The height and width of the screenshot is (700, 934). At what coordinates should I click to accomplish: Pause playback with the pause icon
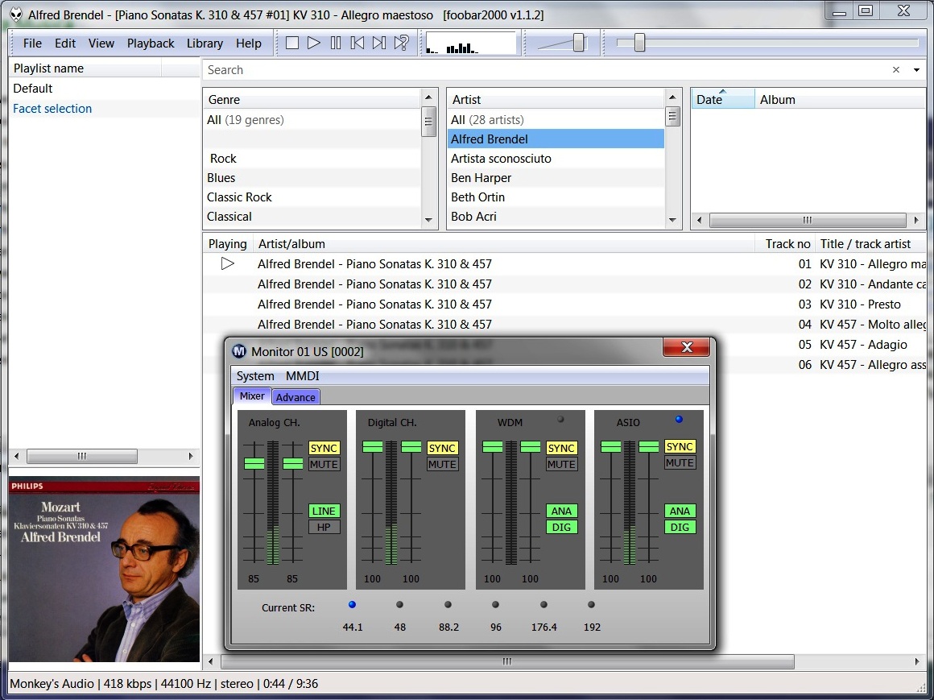[336, 43]
